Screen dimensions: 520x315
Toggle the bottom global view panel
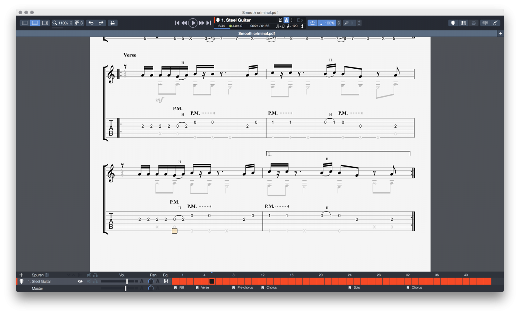(x=35, y=23)
